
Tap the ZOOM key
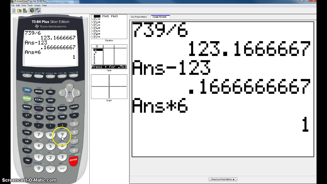50,76
